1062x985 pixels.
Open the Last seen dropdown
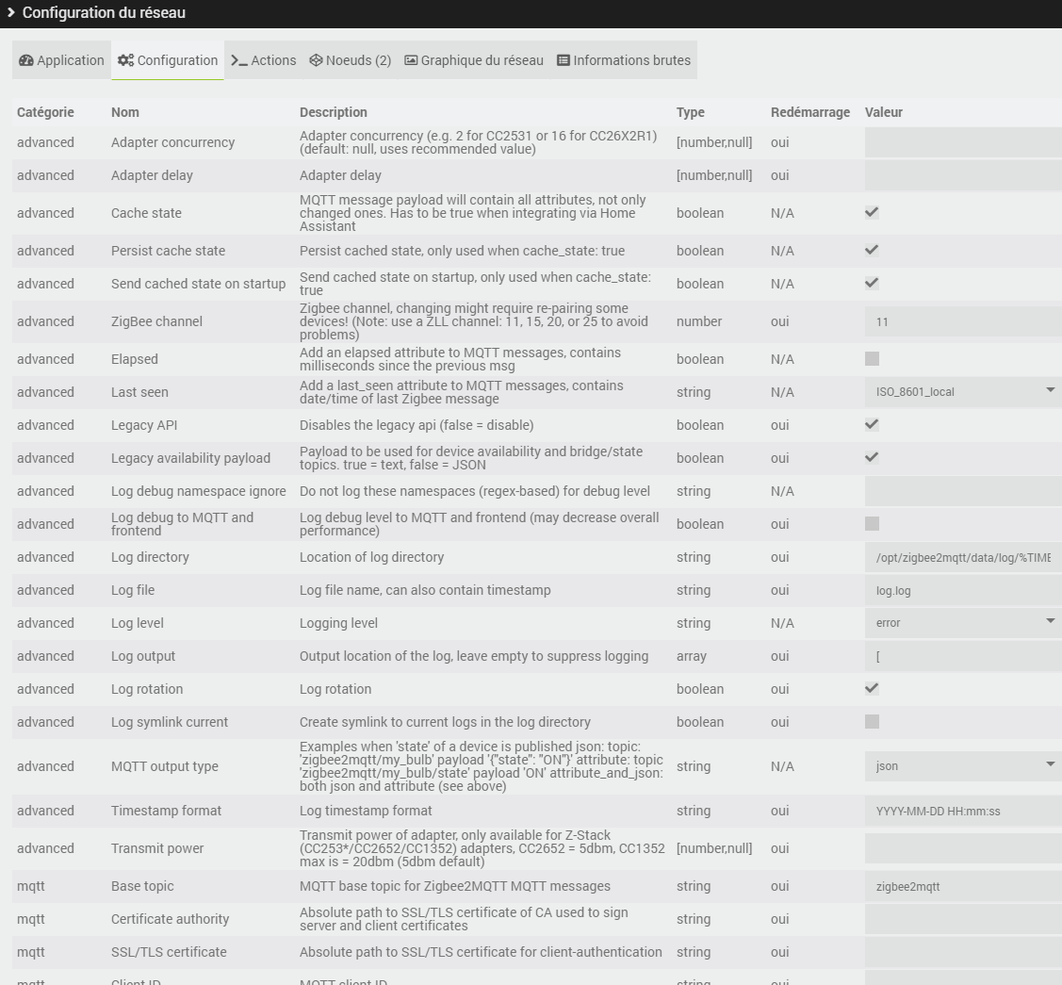[961, 392]
